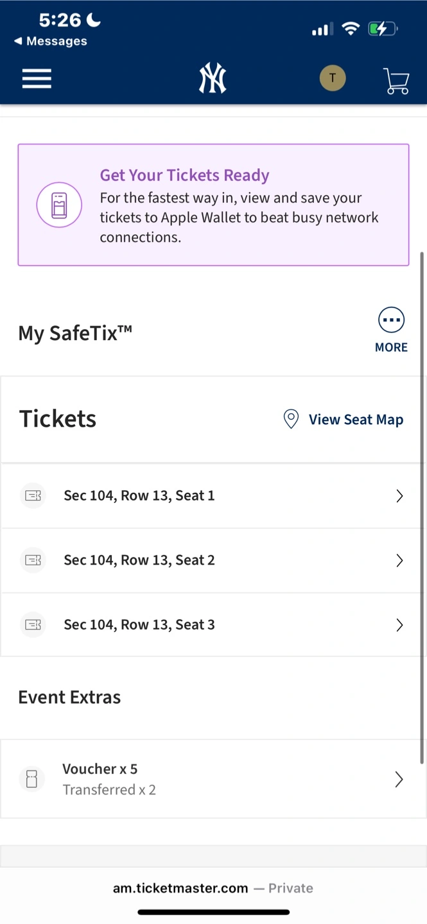Open Sec 104, Row 13, Seat 2 ticket
Screen dimensions: 427x924
pyautogui.click(x=139, y=560)
